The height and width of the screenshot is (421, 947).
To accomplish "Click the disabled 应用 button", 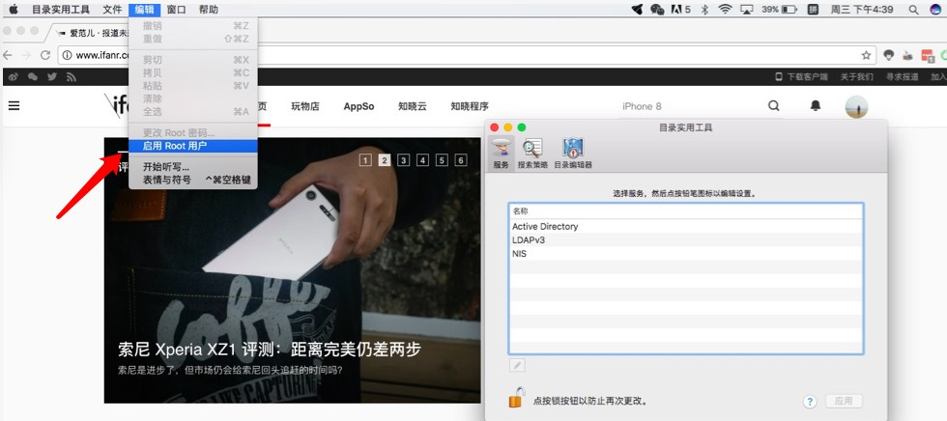I will 844,401.
